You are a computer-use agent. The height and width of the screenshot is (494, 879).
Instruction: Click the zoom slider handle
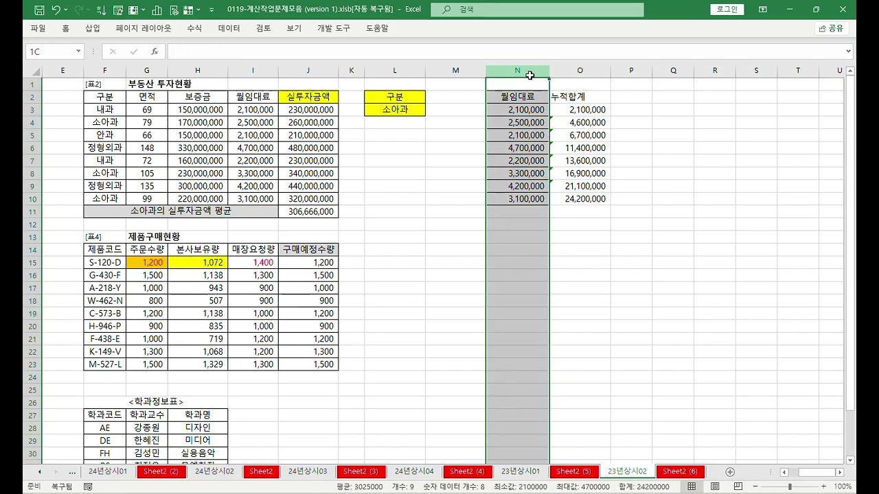pos(790,486)
